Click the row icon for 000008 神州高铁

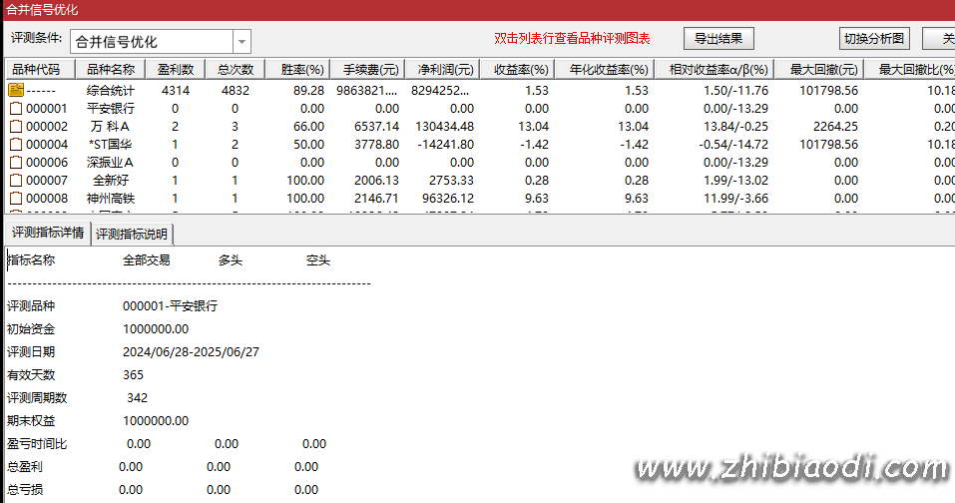(16, 199)
